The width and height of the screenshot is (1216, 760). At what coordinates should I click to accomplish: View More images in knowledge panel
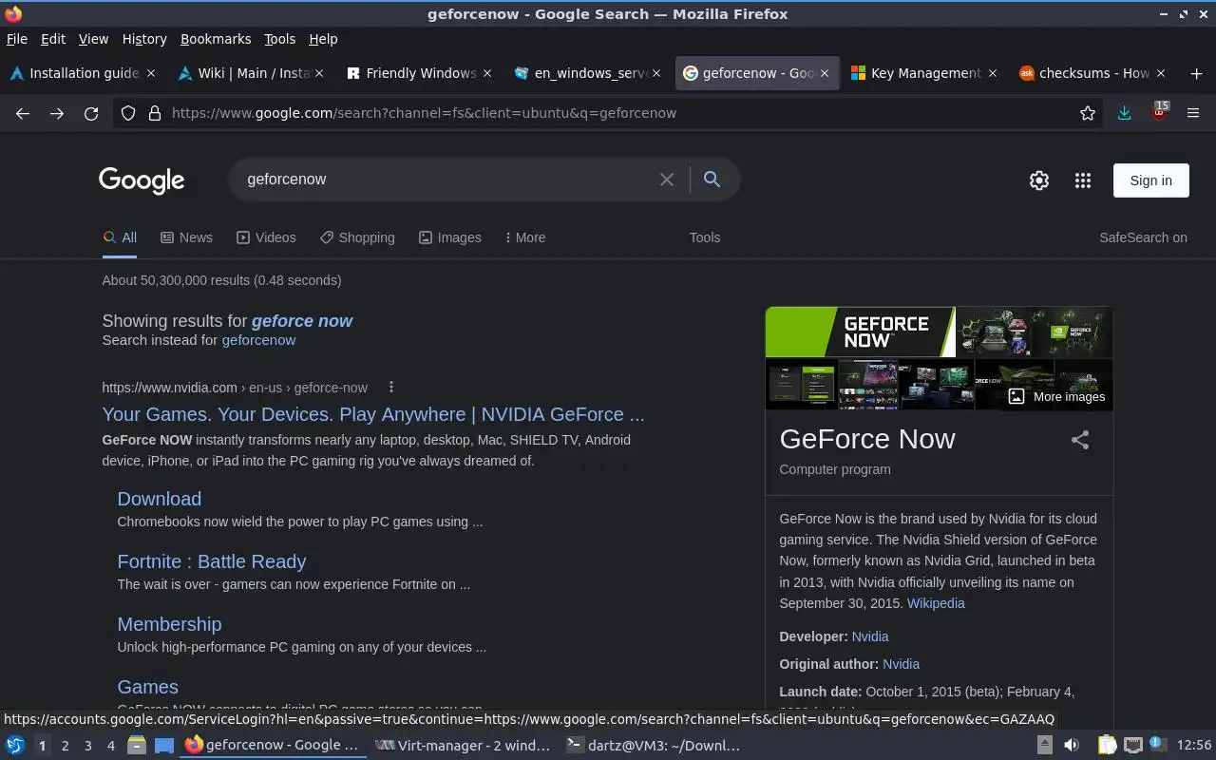pyautogui.click(x=1056, y=396)
